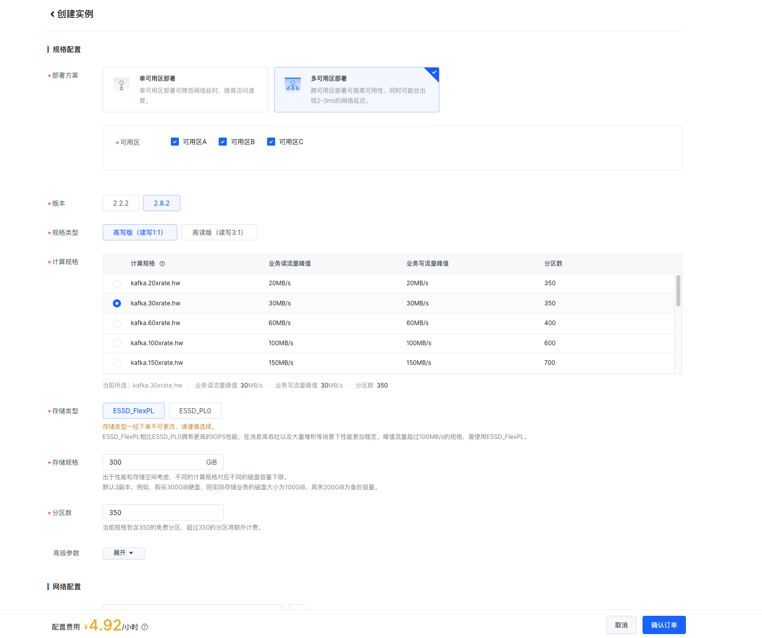Click the spec table vertical scrollbar
The height and width of the screenshot is (638, 762).
tap(678, 291)
